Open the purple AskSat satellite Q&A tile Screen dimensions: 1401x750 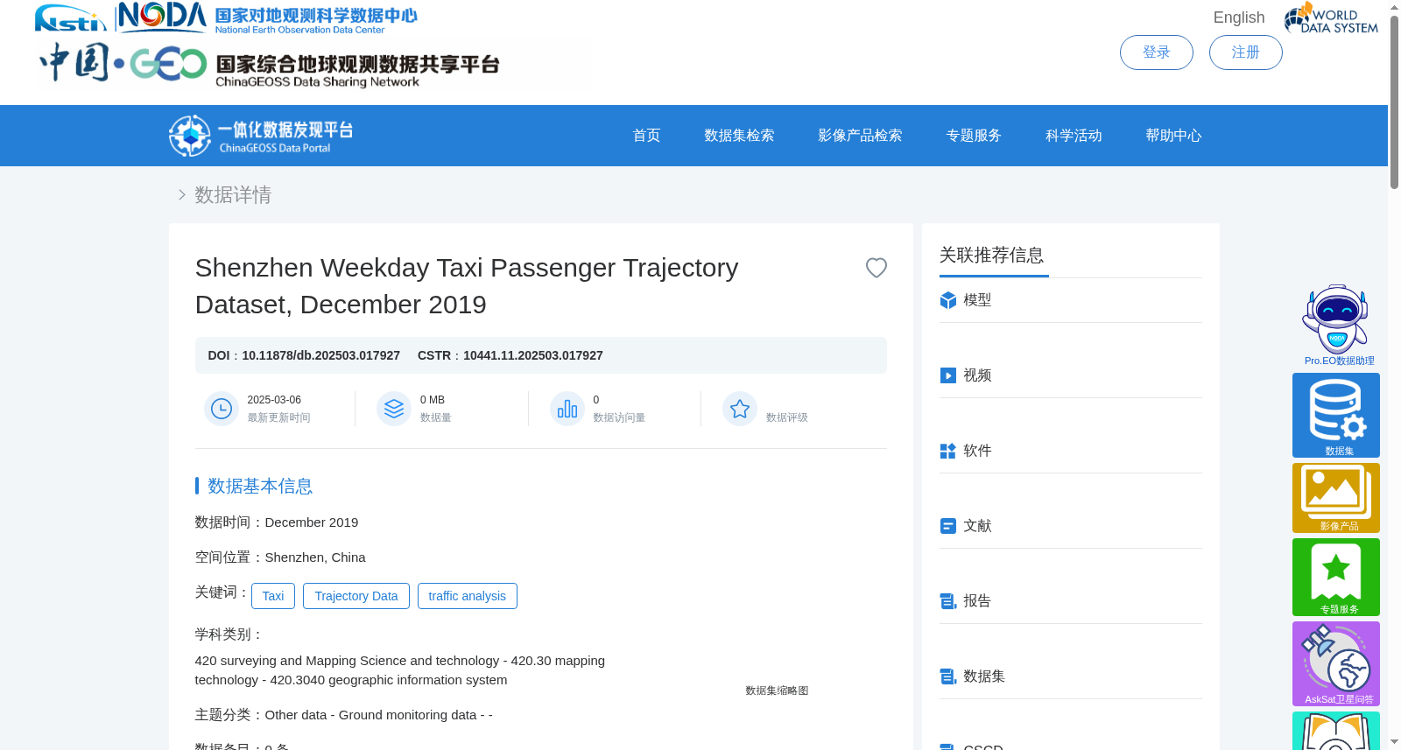pyautogui.click(x=1336, y=663)
